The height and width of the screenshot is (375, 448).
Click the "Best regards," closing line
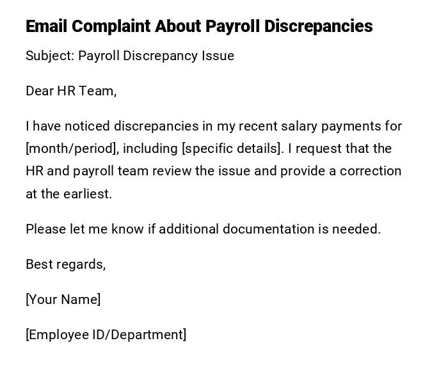[65, 264]
